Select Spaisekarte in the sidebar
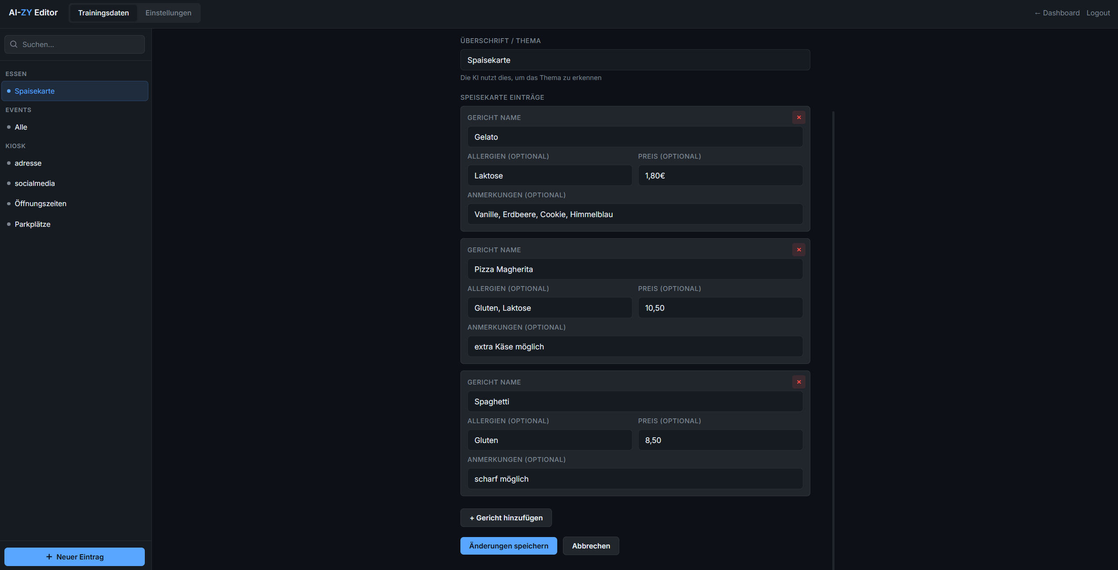 pos(75,91)
